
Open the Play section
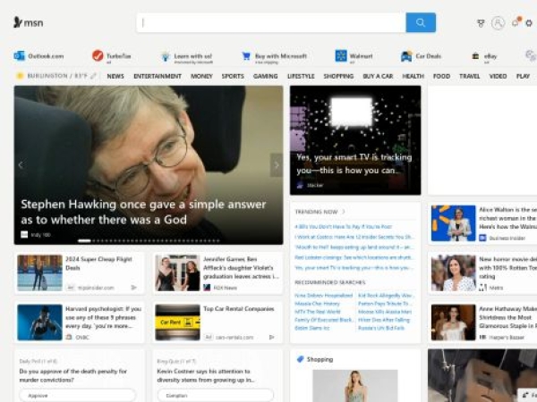point(523,76)
